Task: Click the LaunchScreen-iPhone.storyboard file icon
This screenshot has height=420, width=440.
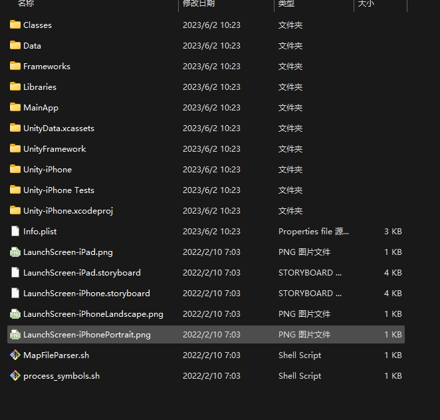Action: click(x=15, y=293)
